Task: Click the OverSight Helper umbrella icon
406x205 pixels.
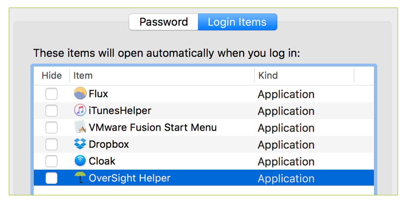Action: [80, 178]
